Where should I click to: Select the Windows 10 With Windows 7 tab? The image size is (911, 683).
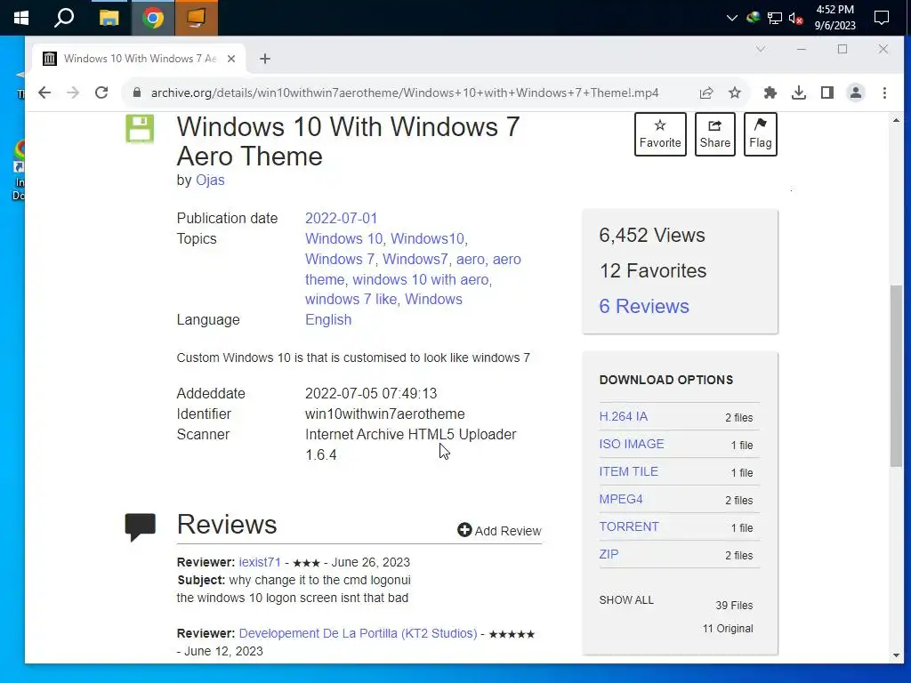[x=140, y=59]
